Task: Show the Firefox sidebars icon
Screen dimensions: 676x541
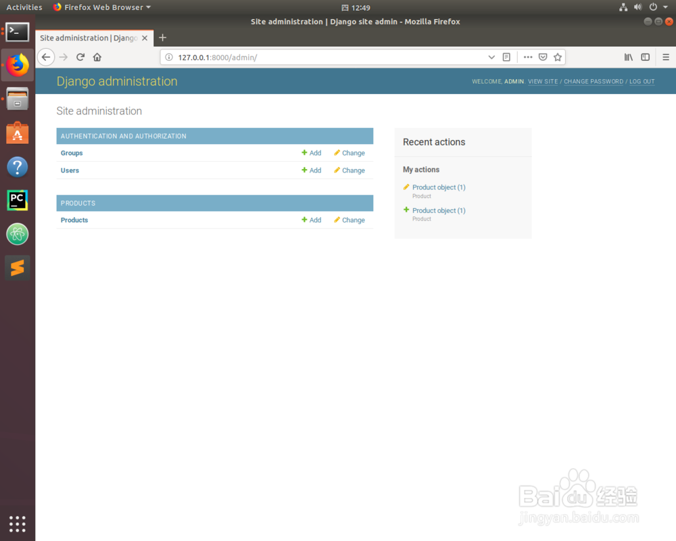Action: click(x=646, y=57)
